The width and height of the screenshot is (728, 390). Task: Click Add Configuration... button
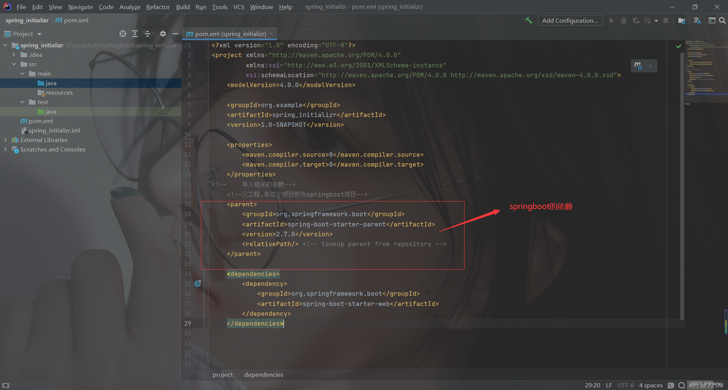[x=570, y=20]
